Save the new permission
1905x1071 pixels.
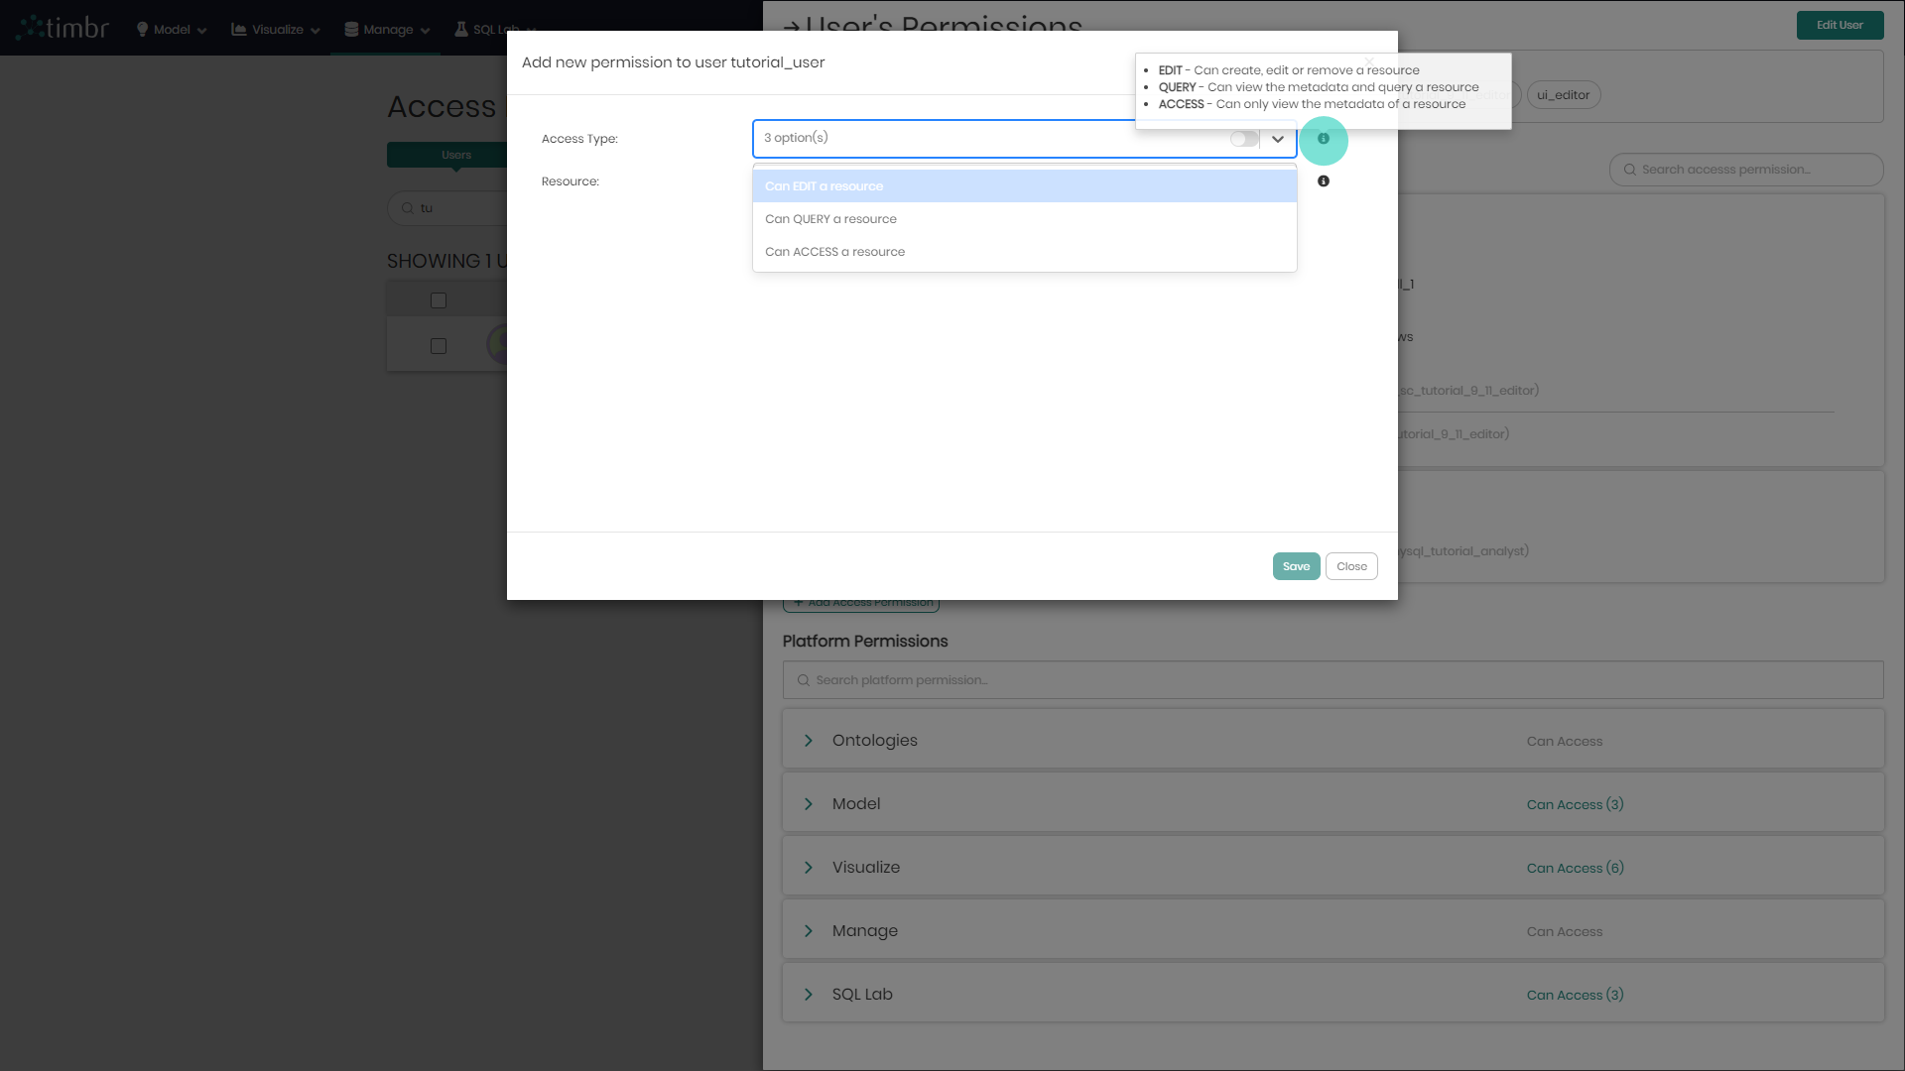[x=1296, y=565]
